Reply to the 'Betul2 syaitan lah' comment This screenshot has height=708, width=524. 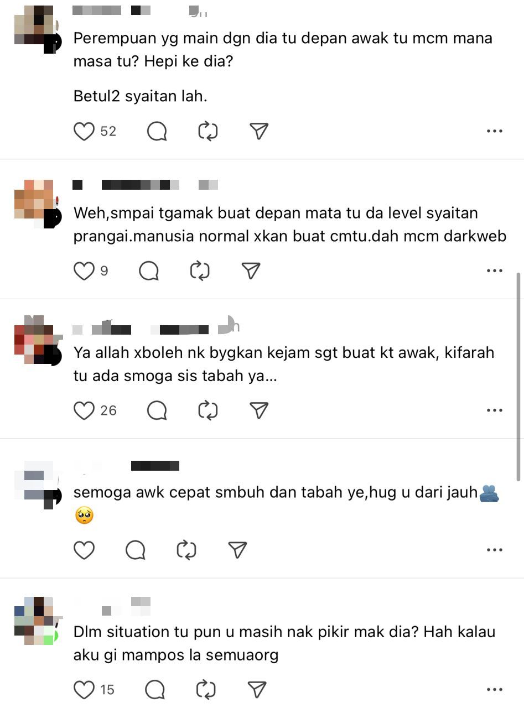157,131
